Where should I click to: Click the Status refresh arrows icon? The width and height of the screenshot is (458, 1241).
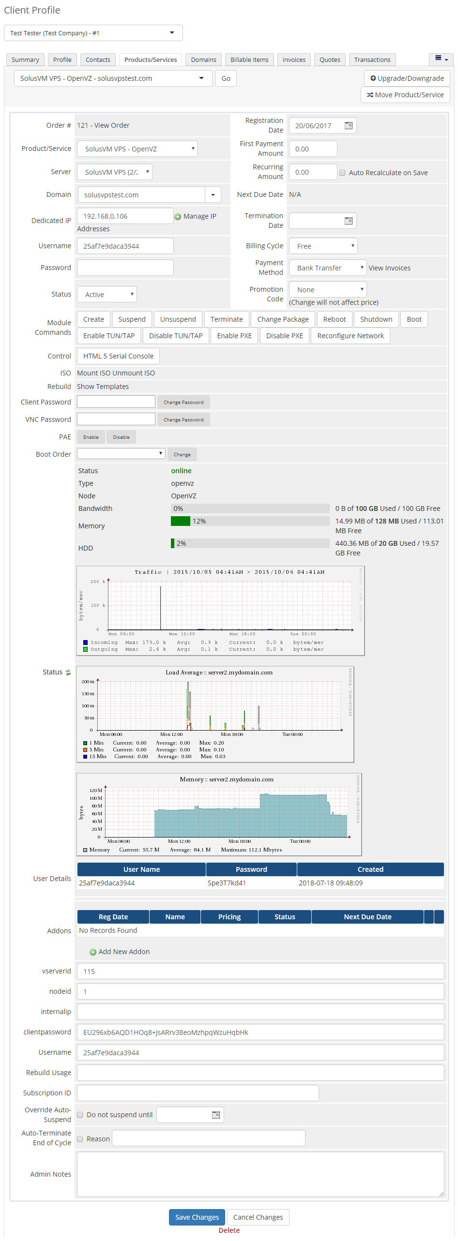pyautogui.click(x=68, y=673)
